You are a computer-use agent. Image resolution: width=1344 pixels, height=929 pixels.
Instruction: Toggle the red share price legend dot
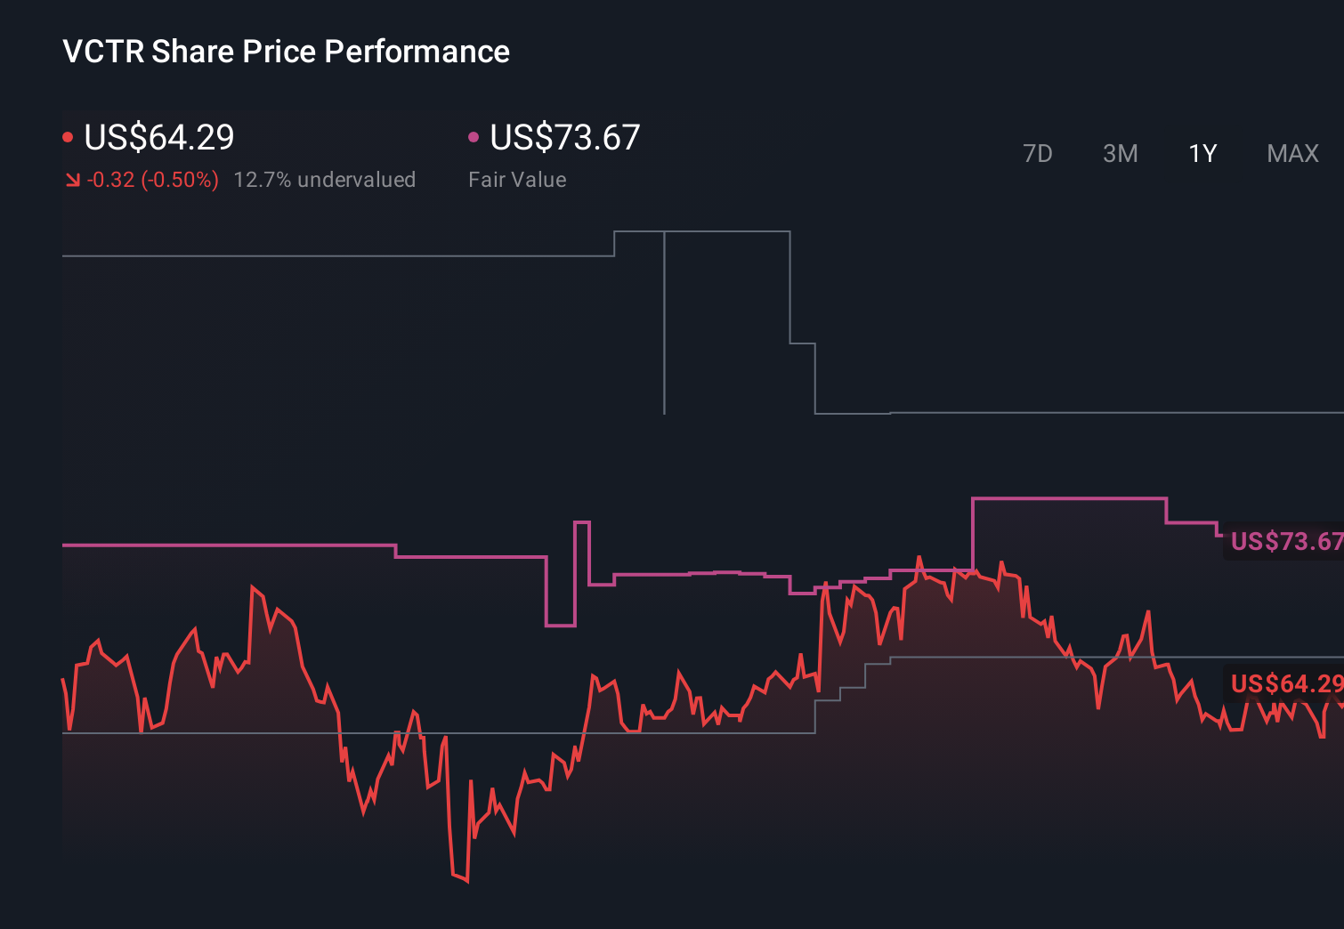67,135
